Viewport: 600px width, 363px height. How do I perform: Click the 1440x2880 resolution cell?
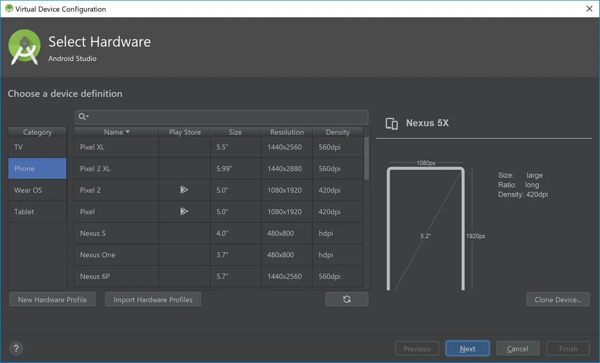click(287, 168)
